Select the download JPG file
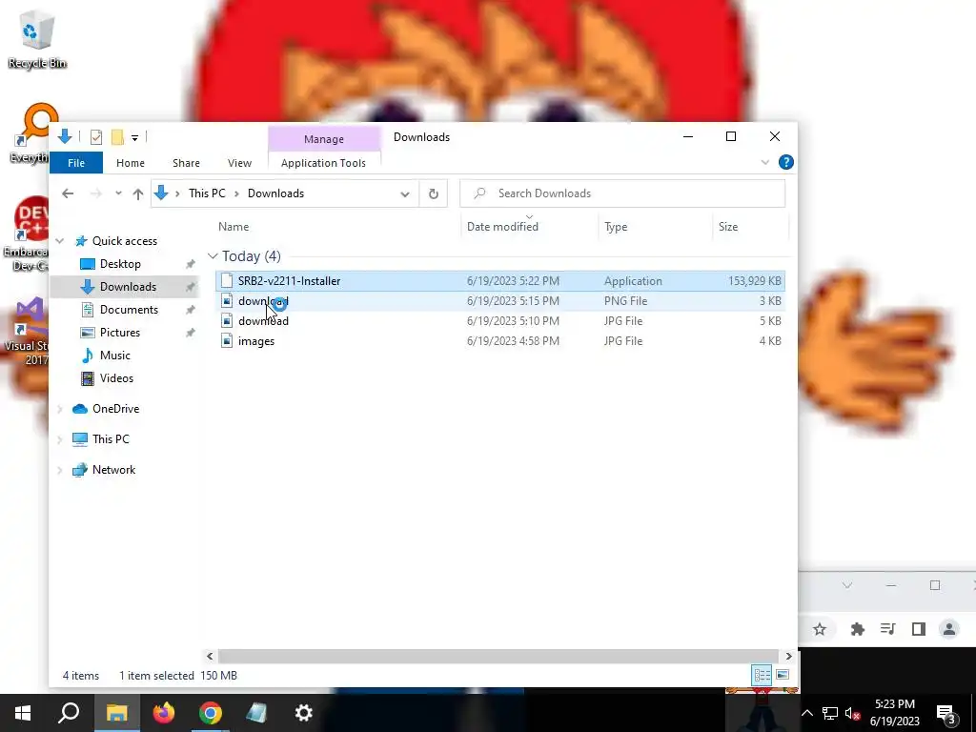The height and width of the screenshot is (732, 976). coord(500,320)
